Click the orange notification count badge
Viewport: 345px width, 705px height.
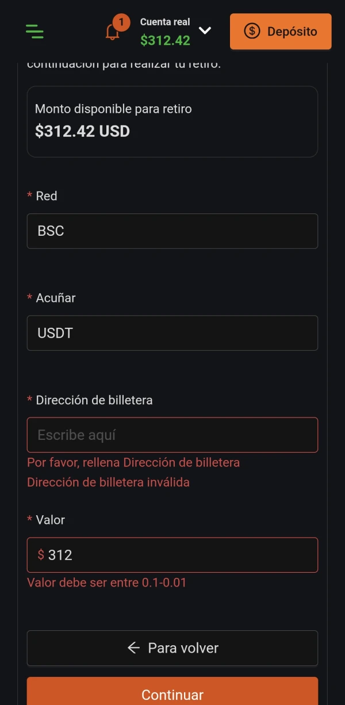(x=121, y=22)
